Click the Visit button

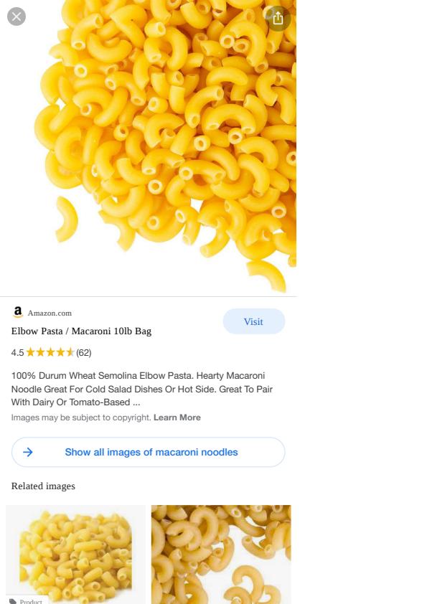(x=253, y=321)
